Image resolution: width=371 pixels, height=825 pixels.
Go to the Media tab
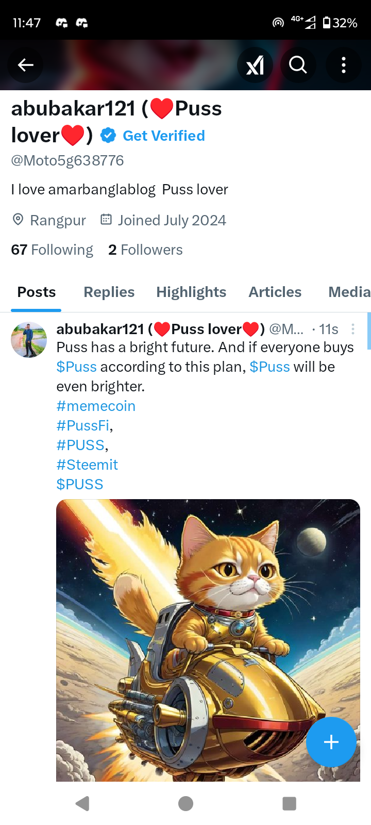coord(349,292)
